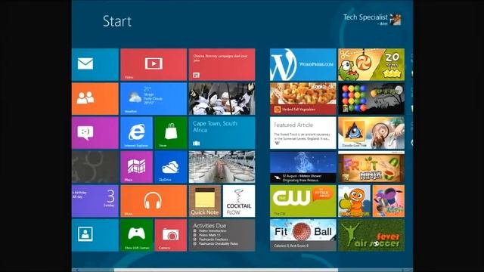Open the contact photo tile below Calendar
Viewport: 484px width, 272px height.
[95, 235]
